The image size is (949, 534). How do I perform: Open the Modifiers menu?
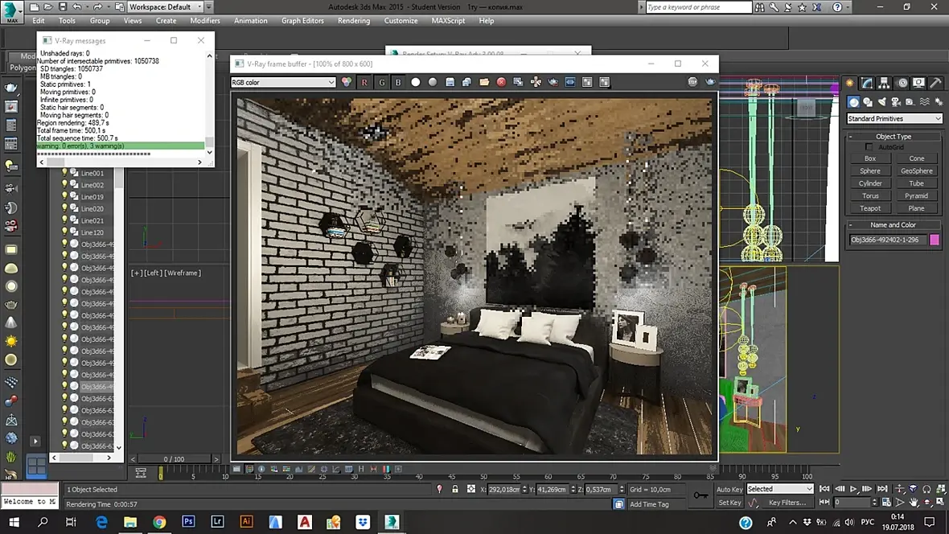pyautogui.click(x=205, y=21)
